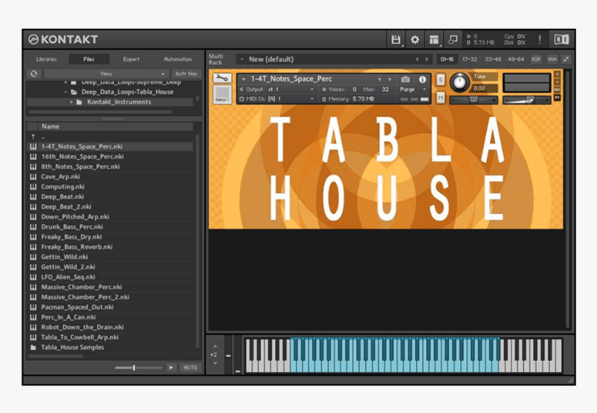Click the KSP button in the header
Viewport: 597px width, 413px height.
coord(535,60)
